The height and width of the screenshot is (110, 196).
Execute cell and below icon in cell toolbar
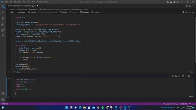(x=179, y=76)
